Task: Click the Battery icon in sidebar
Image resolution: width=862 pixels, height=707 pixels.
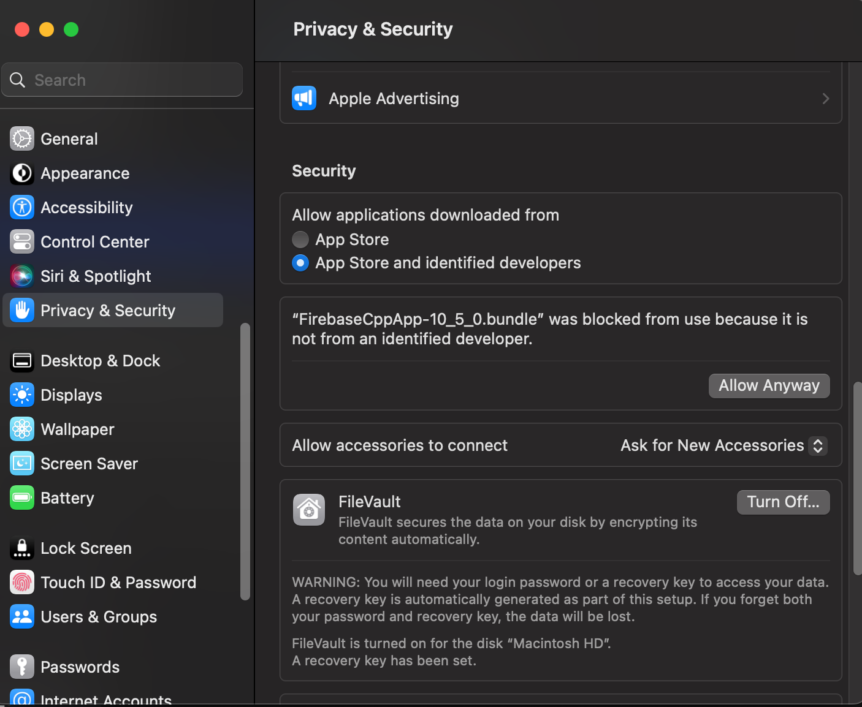Action: click(x=22, y=498)
